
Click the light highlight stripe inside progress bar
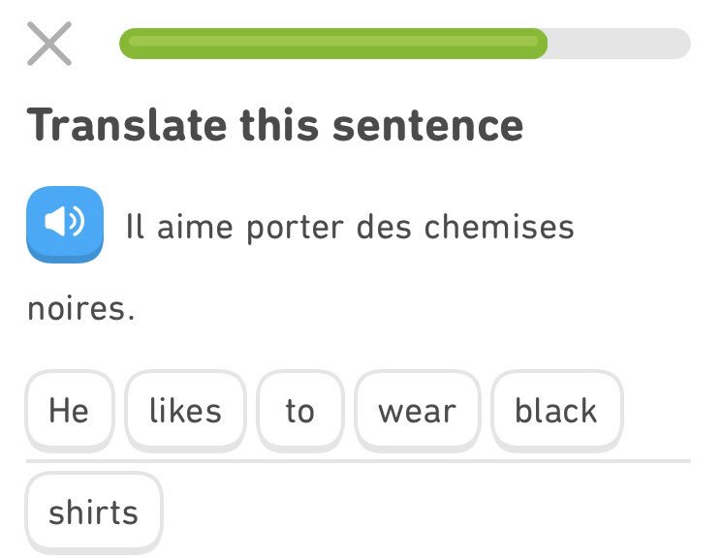333,41
